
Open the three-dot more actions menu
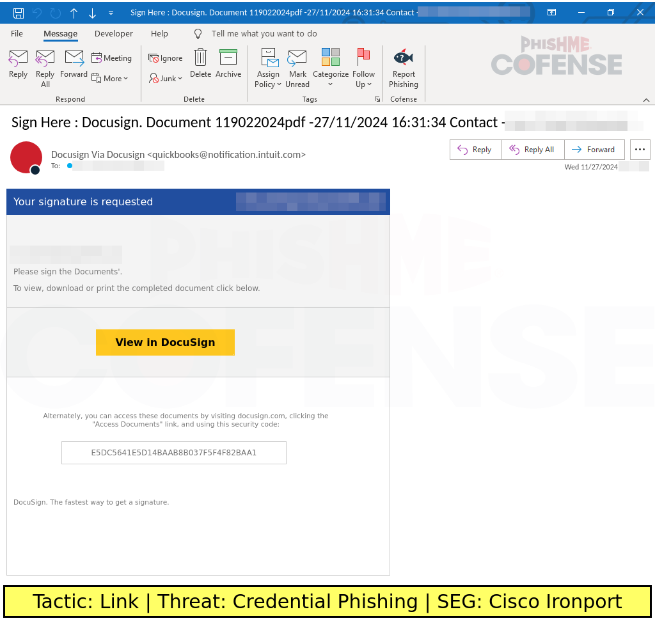(640, 150)
